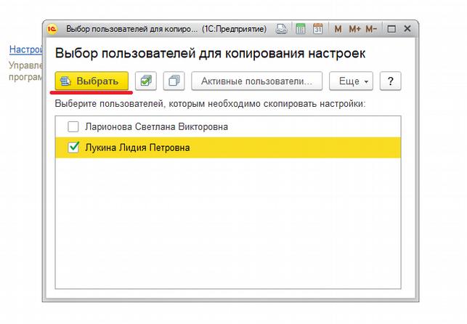Untick checkbox for Лукина Лидия Петровна
Viewport: 467px width, 324px height.
point(73,147)
